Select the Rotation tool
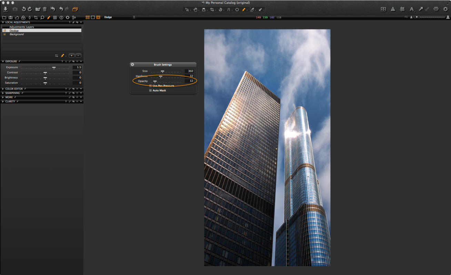This screenshot has width=451, height=275. [221, 9]
